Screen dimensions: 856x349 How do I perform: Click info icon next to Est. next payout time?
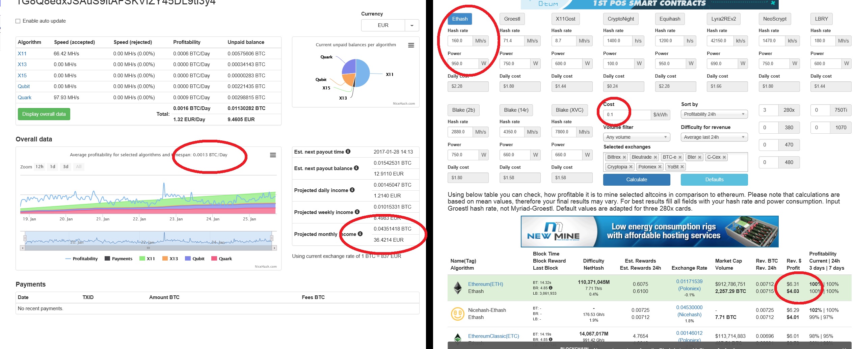coord(348,152)
